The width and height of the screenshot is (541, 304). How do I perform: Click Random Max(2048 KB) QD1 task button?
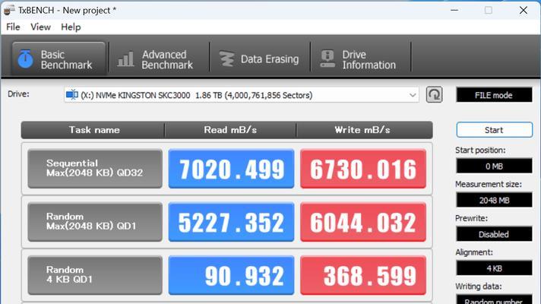point(95,222)
